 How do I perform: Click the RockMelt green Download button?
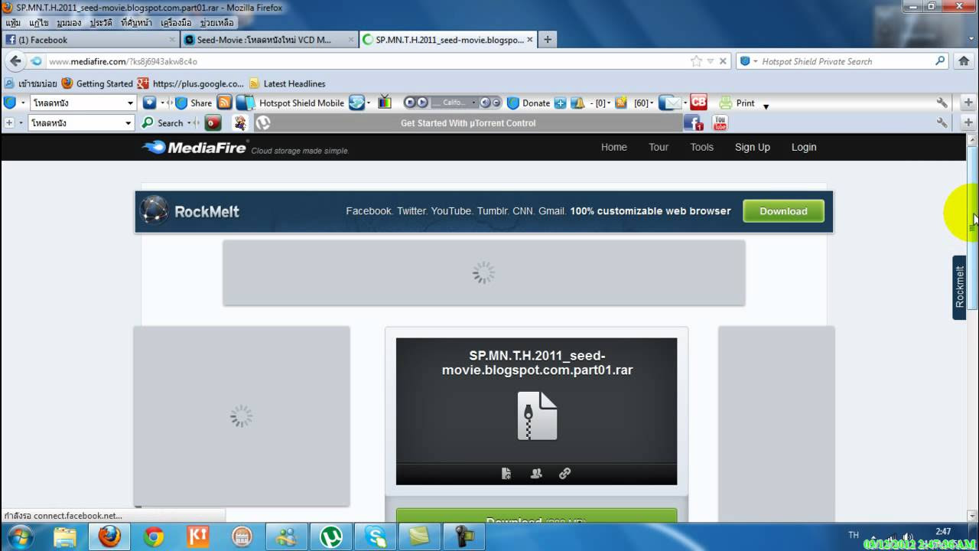(x=783, y=211)
